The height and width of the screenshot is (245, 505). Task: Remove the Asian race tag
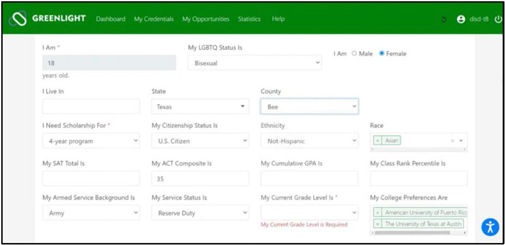pyautogui.click(x=377, y=141)
